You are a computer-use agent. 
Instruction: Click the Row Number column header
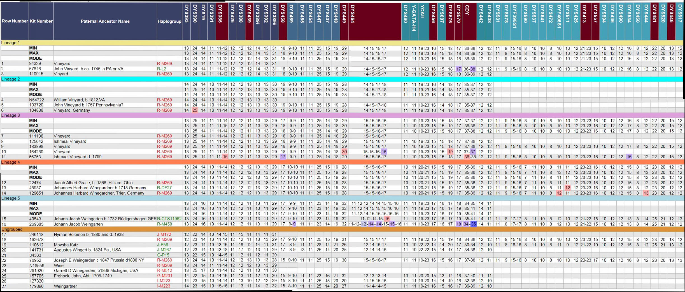[x=15, y=21]
